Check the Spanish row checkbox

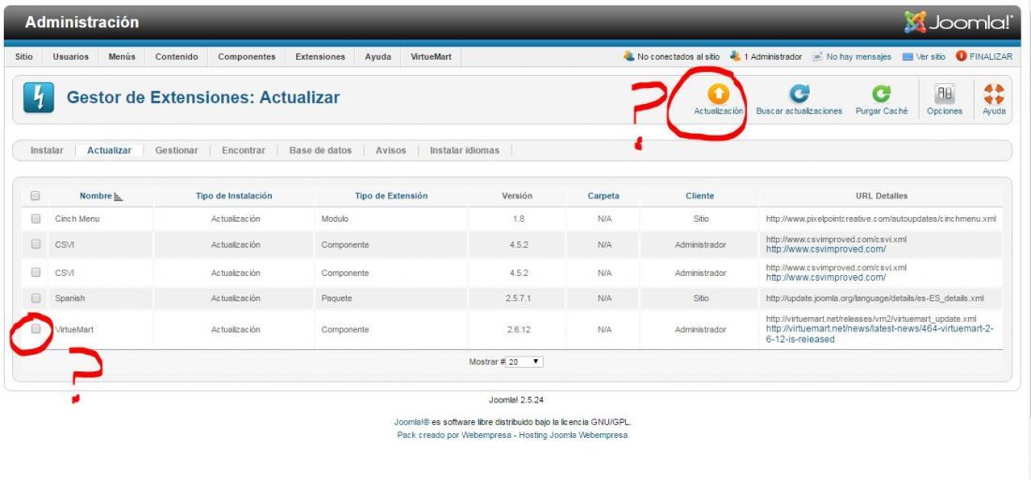tap(36, 298)
